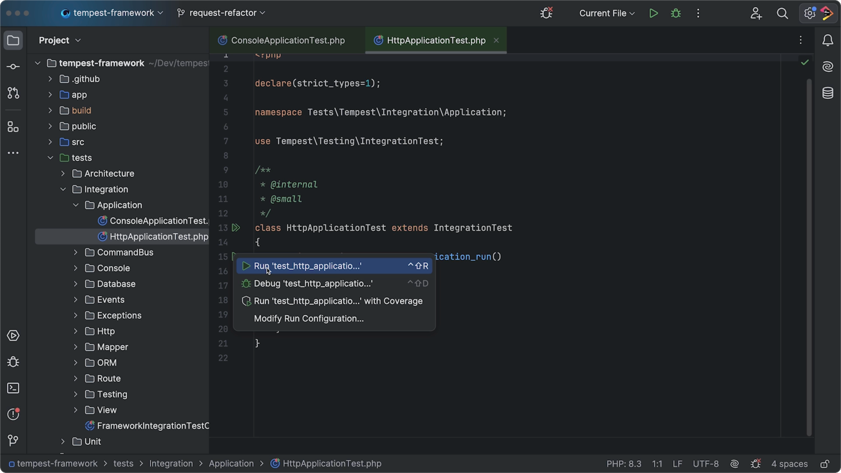The height and width of the screenshot is (473, 841).
Task: Click the UTF-8 encoding widget
Action: (706, 463)
